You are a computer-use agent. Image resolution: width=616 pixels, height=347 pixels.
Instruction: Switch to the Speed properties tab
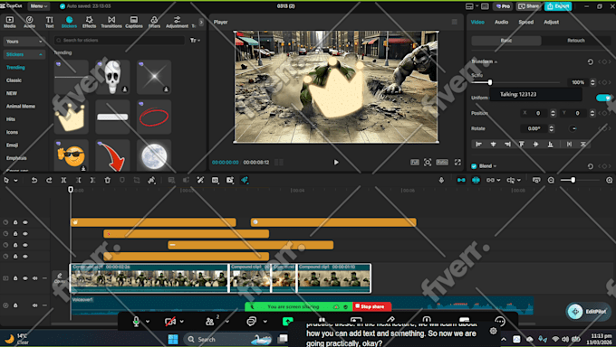(x=526, y=23)
